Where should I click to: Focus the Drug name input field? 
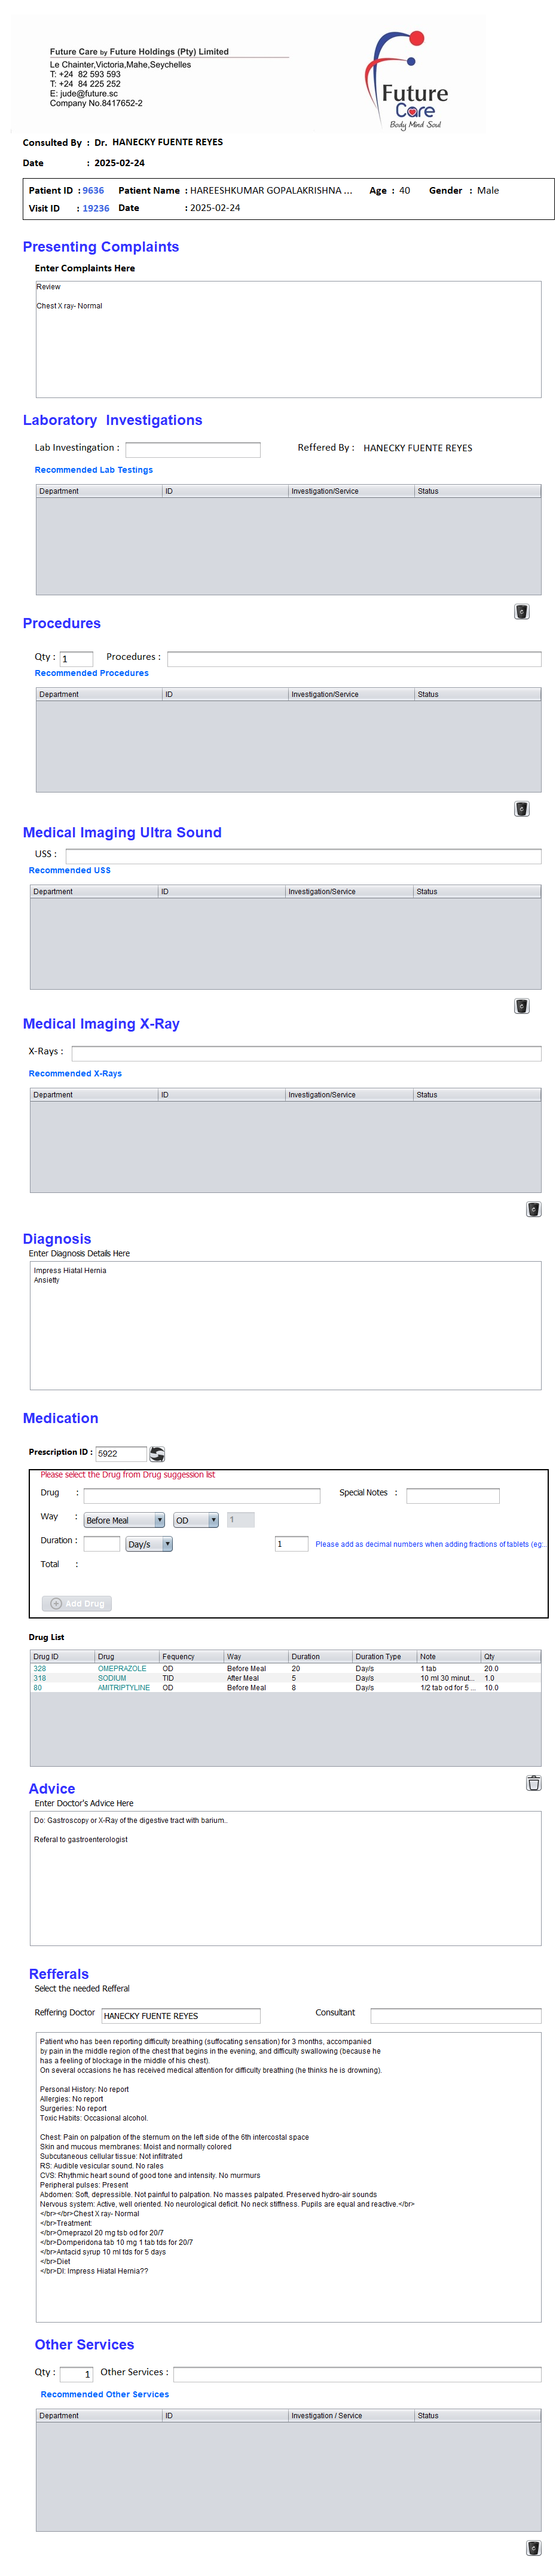201,1495
